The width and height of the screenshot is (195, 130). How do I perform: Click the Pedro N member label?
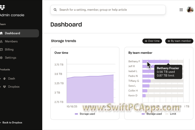[x=133, y=76]
